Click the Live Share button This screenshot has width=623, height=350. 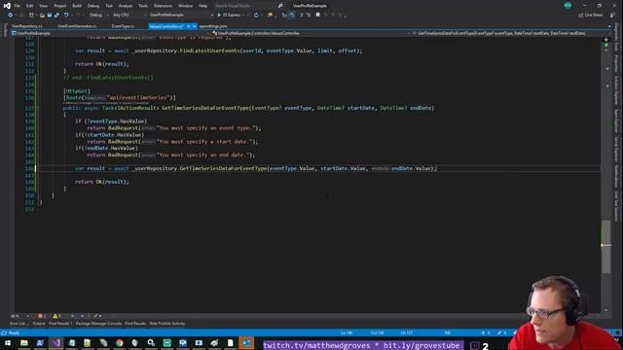(591, 16)
